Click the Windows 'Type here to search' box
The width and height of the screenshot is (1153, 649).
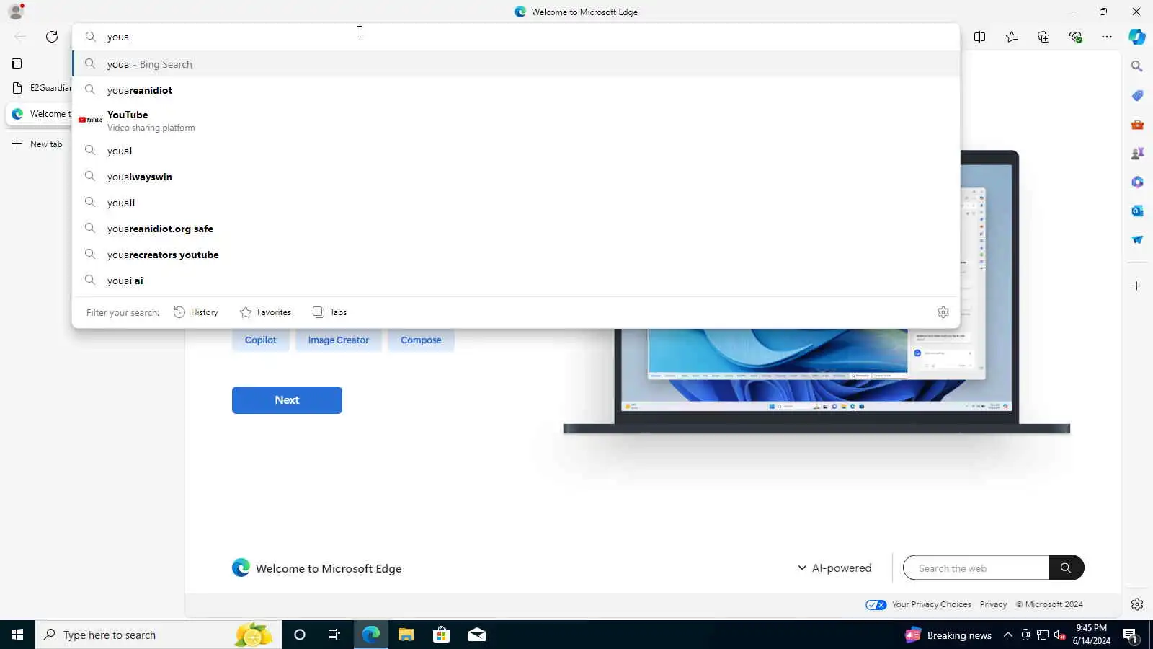point(159,635)
